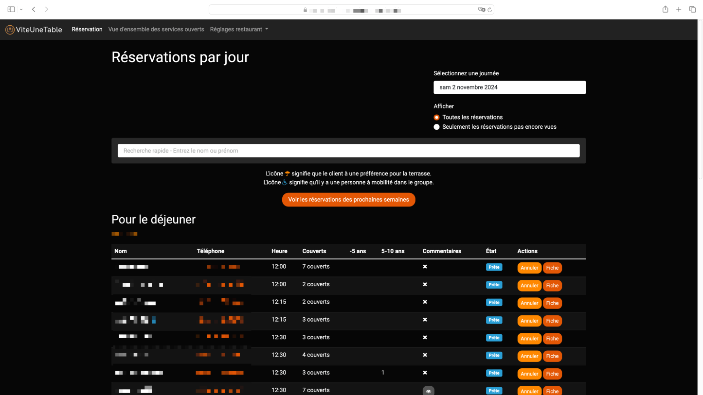Click Prête badge of 12:00 2 couverts row

[x=494, y=285]
